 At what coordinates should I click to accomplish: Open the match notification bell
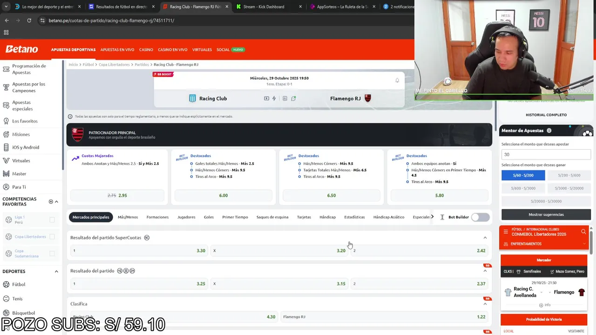coord(397,80)
